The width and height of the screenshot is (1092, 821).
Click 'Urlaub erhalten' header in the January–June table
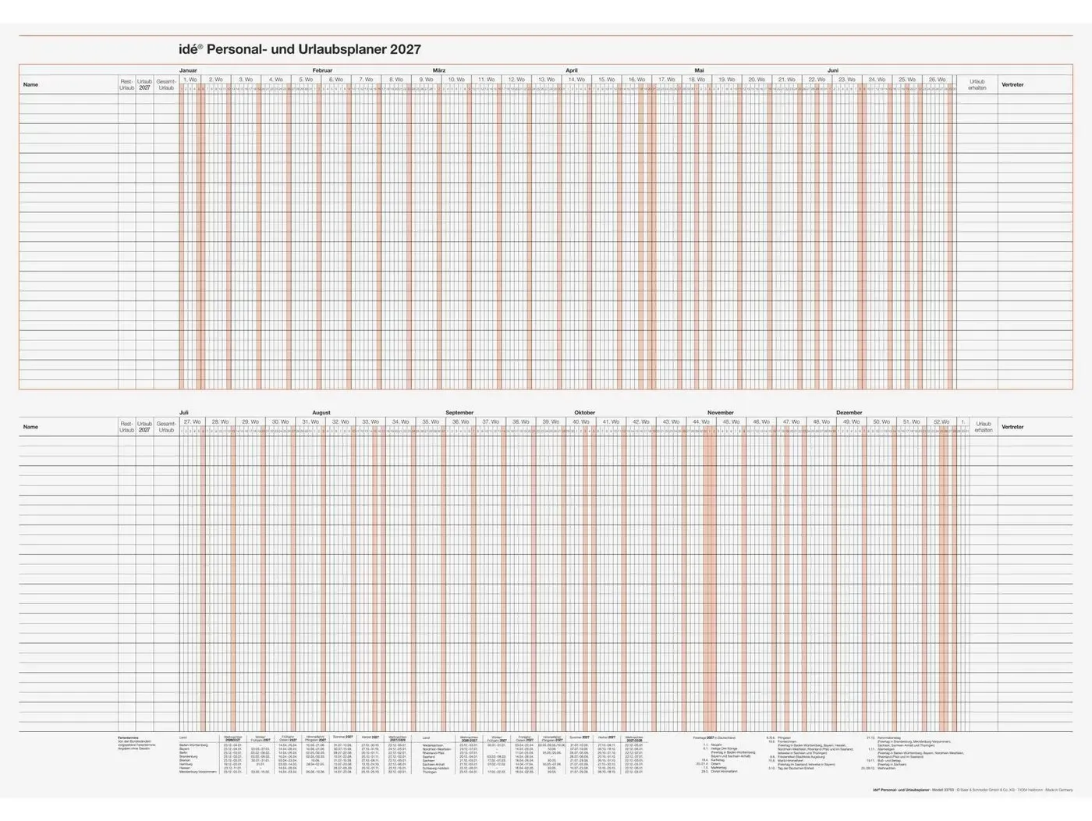(977, 84)
